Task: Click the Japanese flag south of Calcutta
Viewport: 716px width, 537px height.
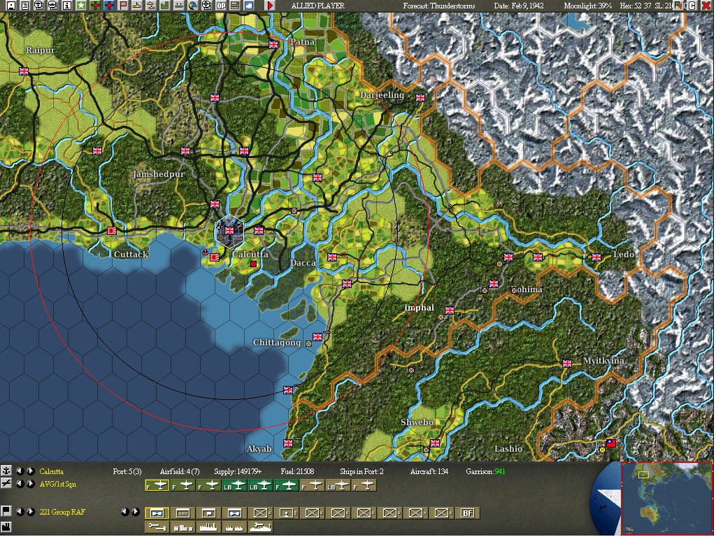Action: click(x=214, y=257)
